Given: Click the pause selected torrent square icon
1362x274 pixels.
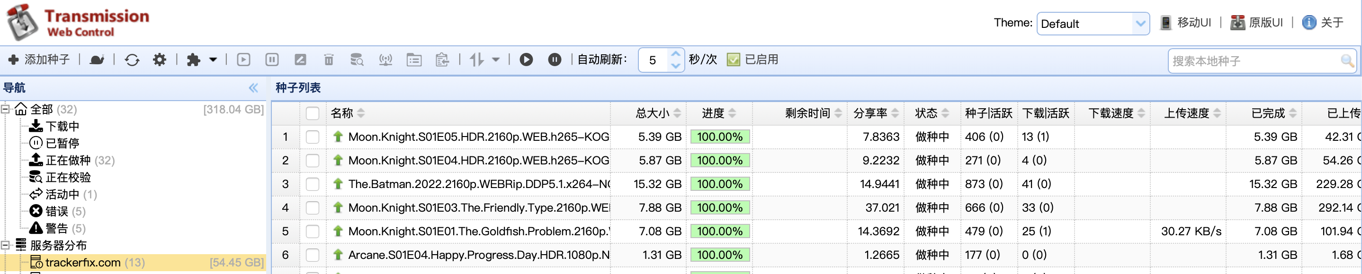Looking at the screenshot, I should pos(272,60).
